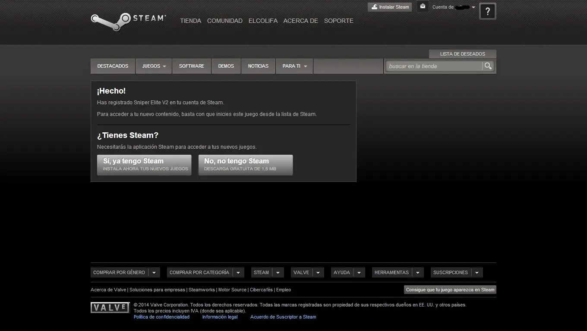The image size is (587, 331).
Task: Open Acerca de Valve footer link
Action: [108, 290]
